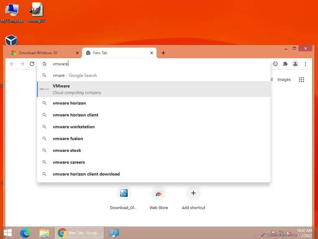
Task: Click the muted volume tray icon
Action: pyautogui.click(x=288, y=233)
